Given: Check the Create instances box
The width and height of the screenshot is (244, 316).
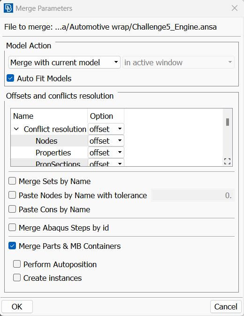Looking at the screenshot, I should 17,277.
